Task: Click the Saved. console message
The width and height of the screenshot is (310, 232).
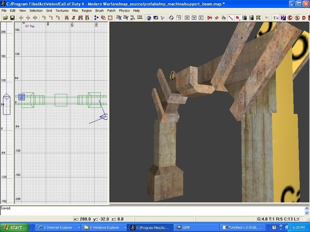Action: 5,208
